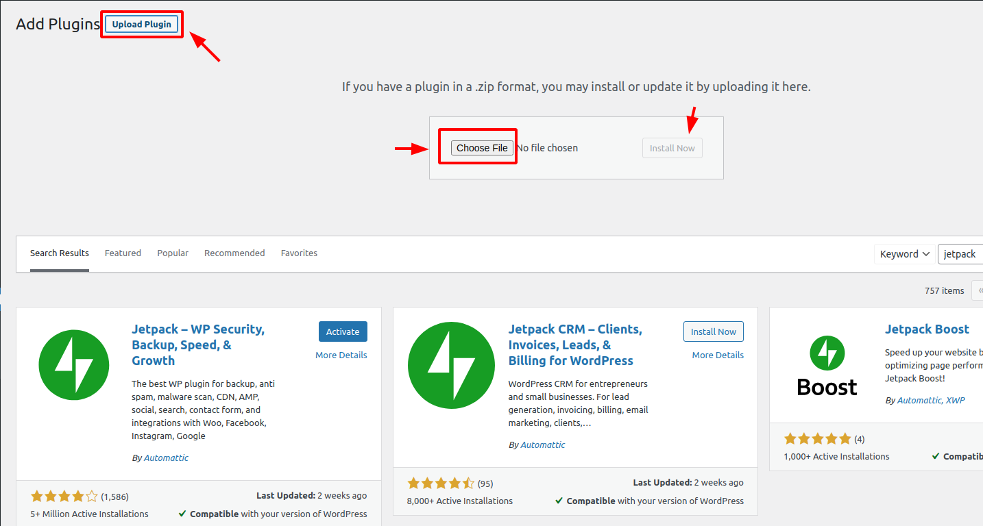Expand the Keyword search type dropdown
Image resolution: width=983 pixels, height=526 pixels.
(904, 253)
